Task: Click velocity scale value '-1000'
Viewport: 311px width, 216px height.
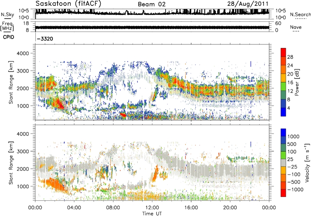Action: pos(295,189)
